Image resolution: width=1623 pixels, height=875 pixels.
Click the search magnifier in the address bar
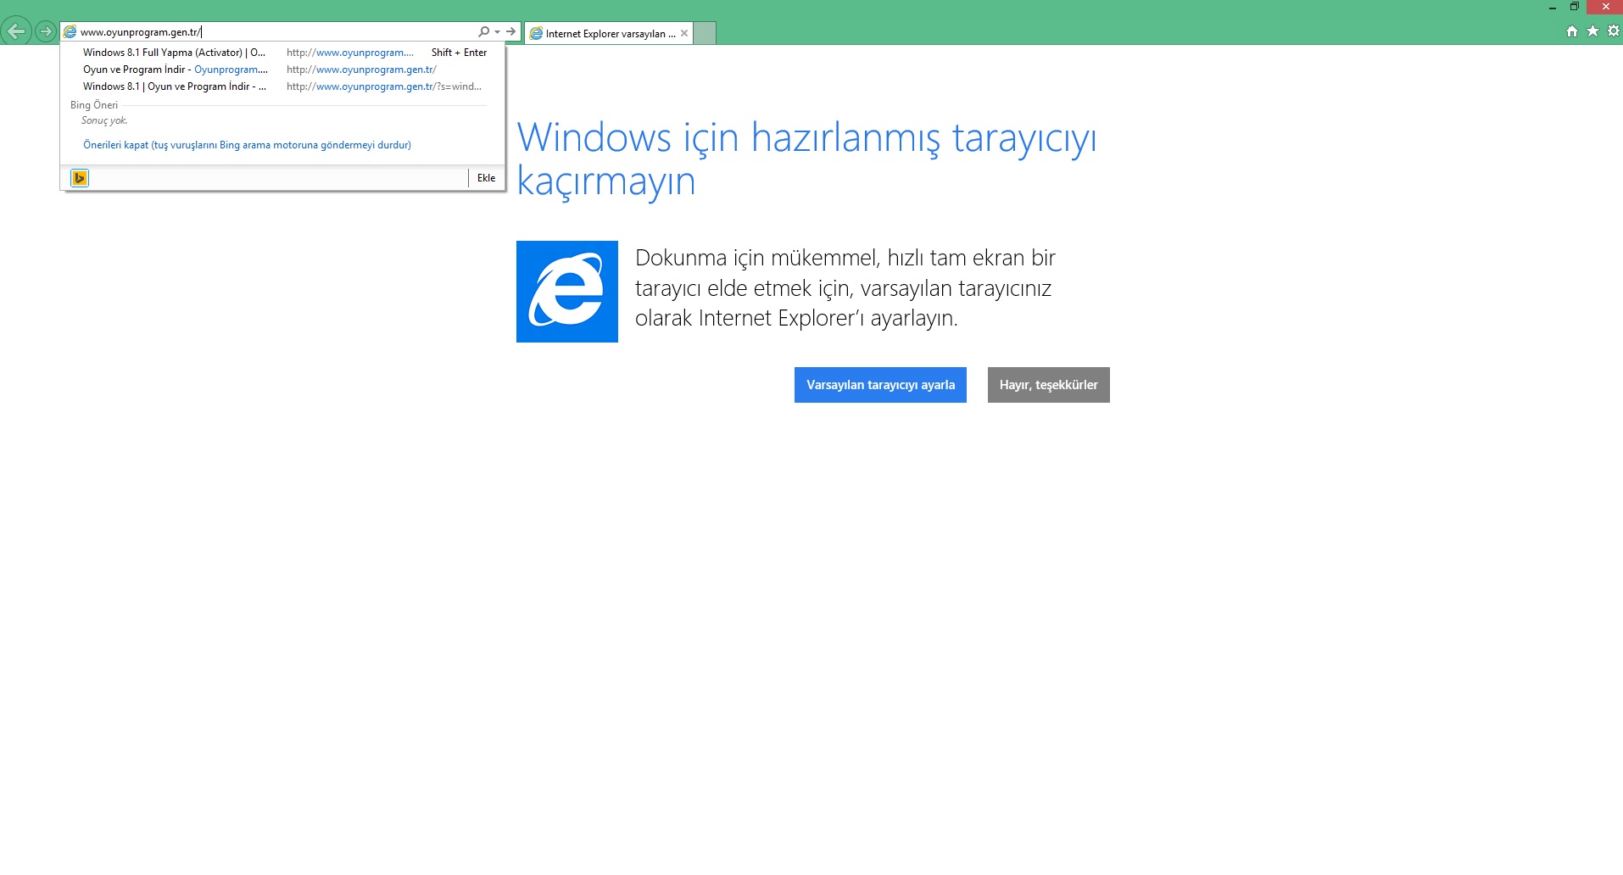point(483,31)
